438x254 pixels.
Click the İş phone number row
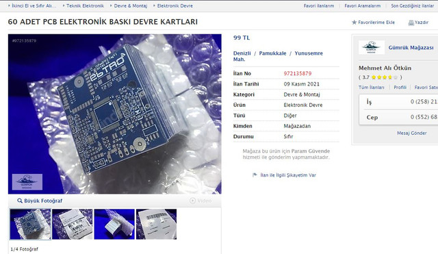[x=399, y=102]
